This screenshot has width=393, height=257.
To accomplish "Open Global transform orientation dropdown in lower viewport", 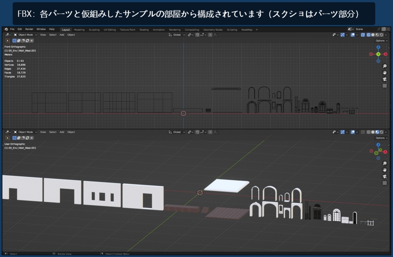I will coord(177,132).
